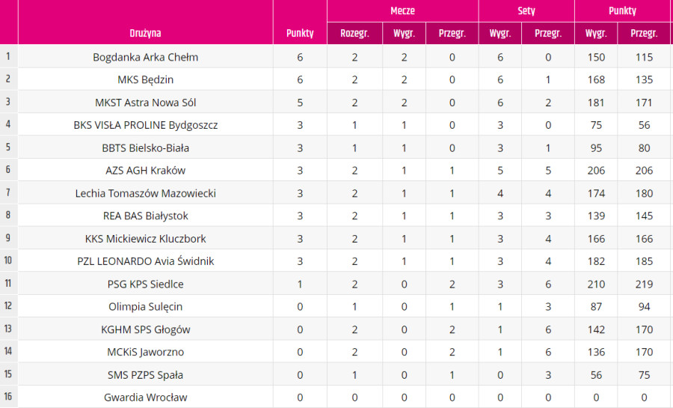
Task: Click AZS AGH Kraków team name
Action: [146, 171]
